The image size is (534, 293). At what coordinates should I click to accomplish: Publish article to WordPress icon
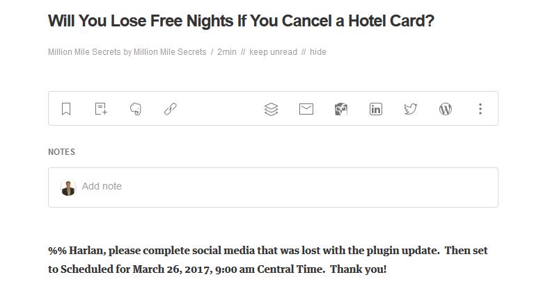coord(446,109)
